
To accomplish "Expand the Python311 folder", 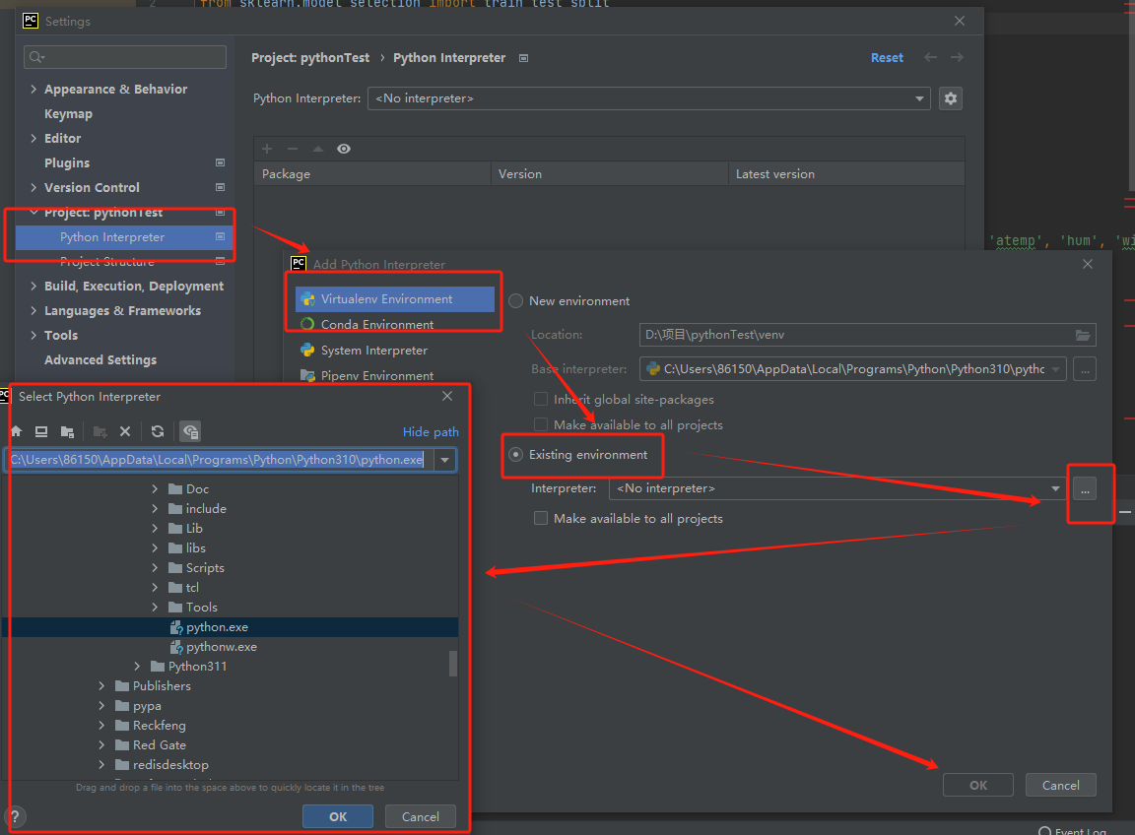I will [x=138, y=667].
